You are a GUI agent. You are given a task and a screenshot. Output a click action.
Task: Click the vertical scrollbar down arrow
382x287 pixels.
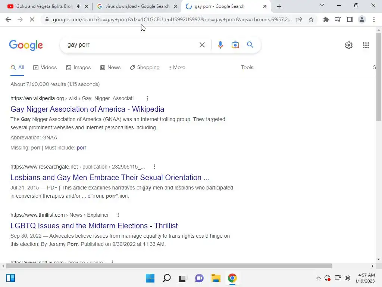[x=379, y=259]
